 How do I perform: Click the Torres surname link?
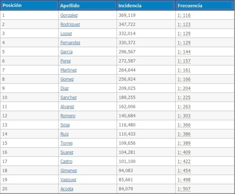pyautogui.click(x=66, y=143)
